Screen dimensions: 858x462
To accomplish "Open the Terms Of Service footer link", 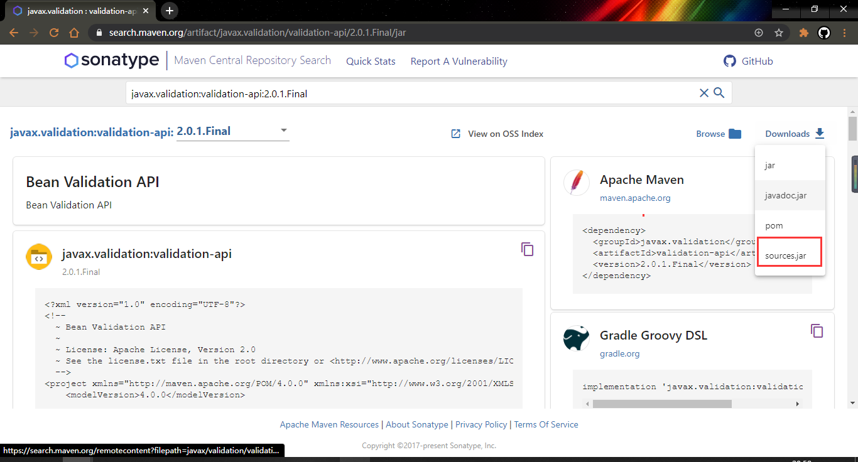I will click(546, 424).
